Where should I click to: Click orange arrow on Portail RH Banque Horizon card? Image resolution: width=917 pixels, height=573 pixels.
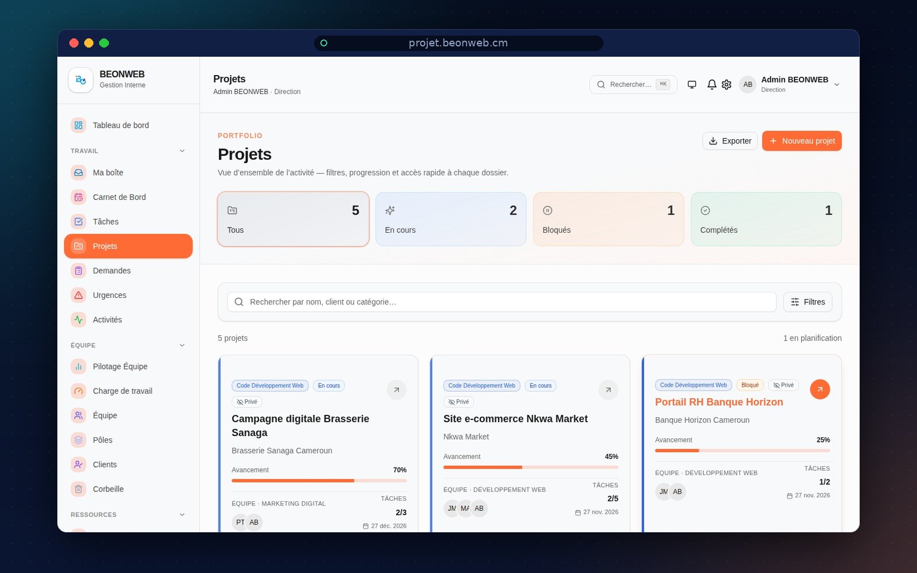click(820, 389)
